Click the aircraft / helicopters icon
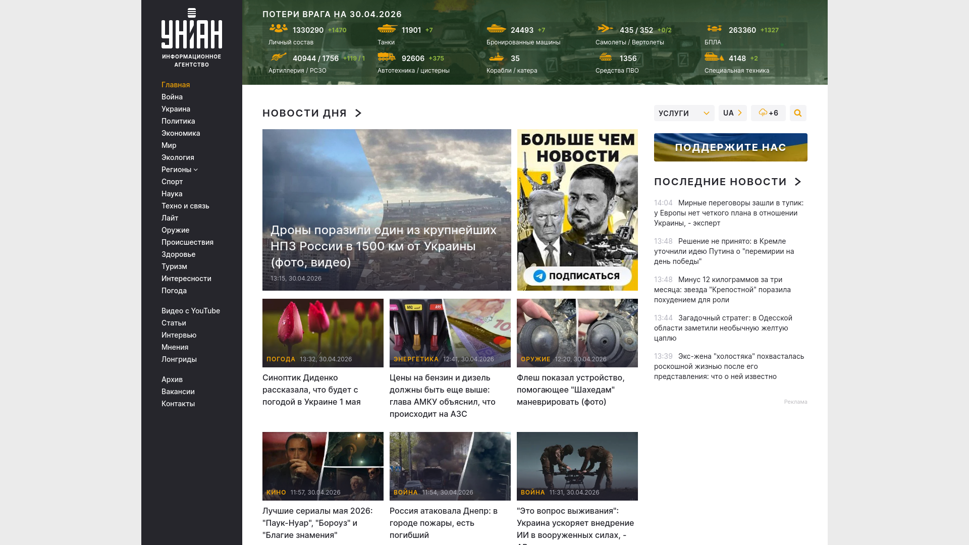 point(605,29)
